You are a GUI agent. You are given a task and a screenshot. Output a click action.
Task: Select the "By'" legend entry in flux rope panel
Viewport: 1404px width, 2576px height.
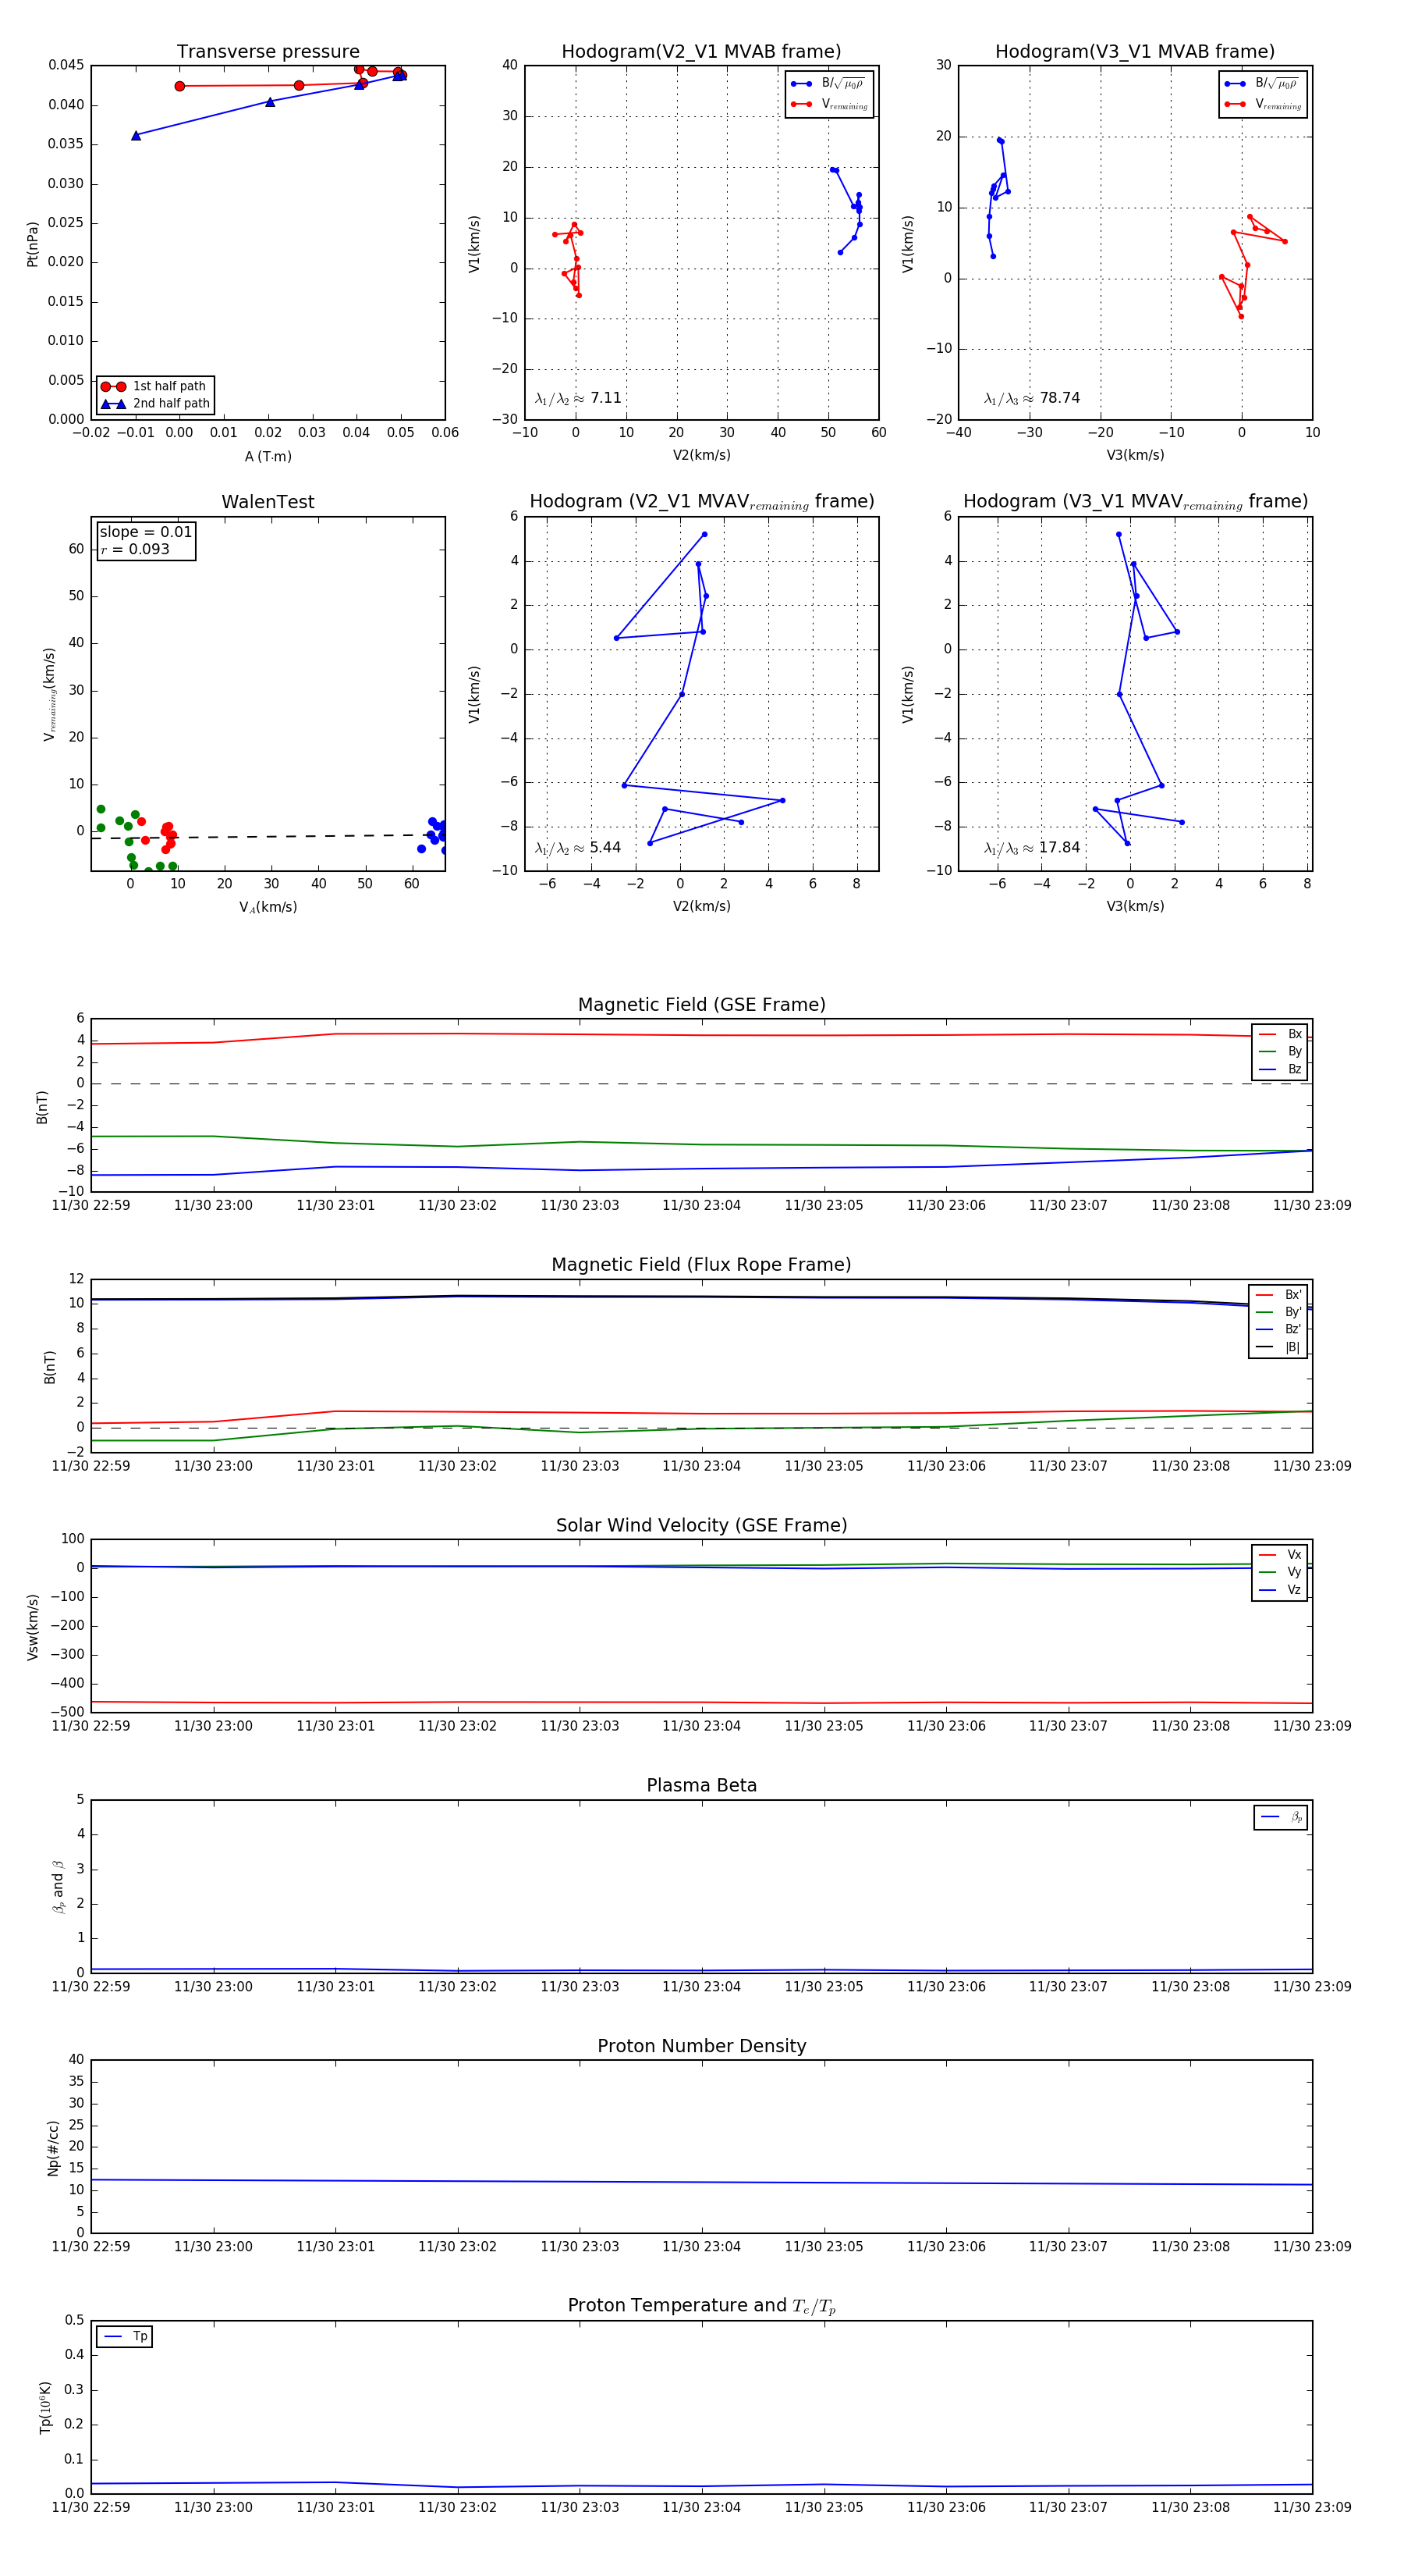1279,1312
